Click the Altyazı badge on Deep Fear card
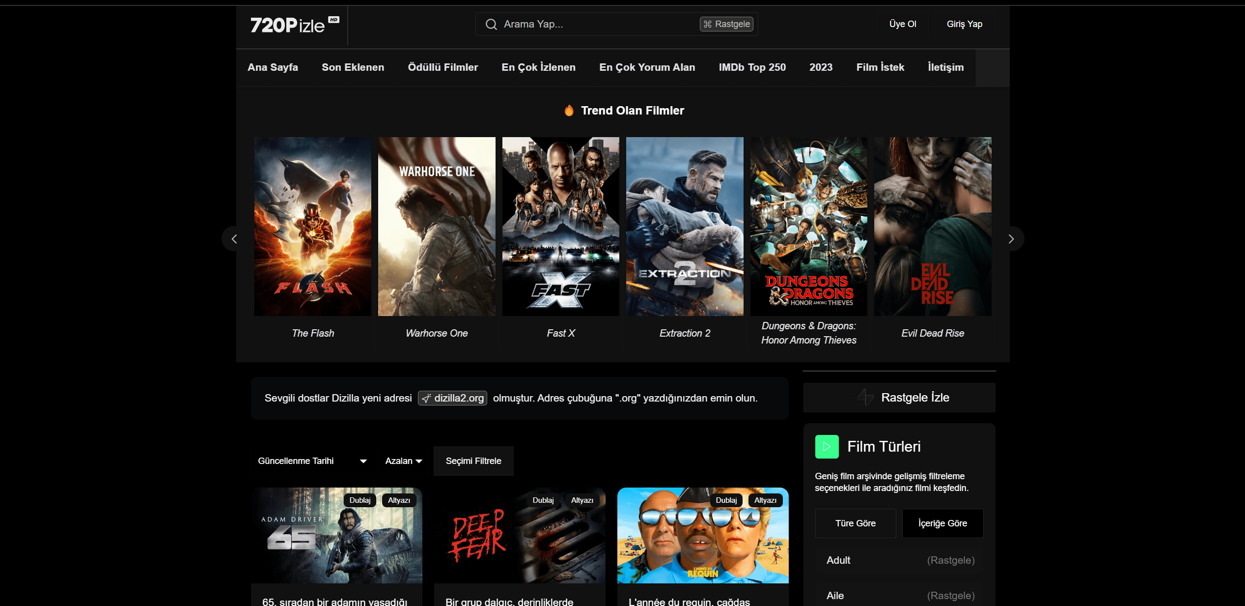1245x606 pixels. [582, 500]
